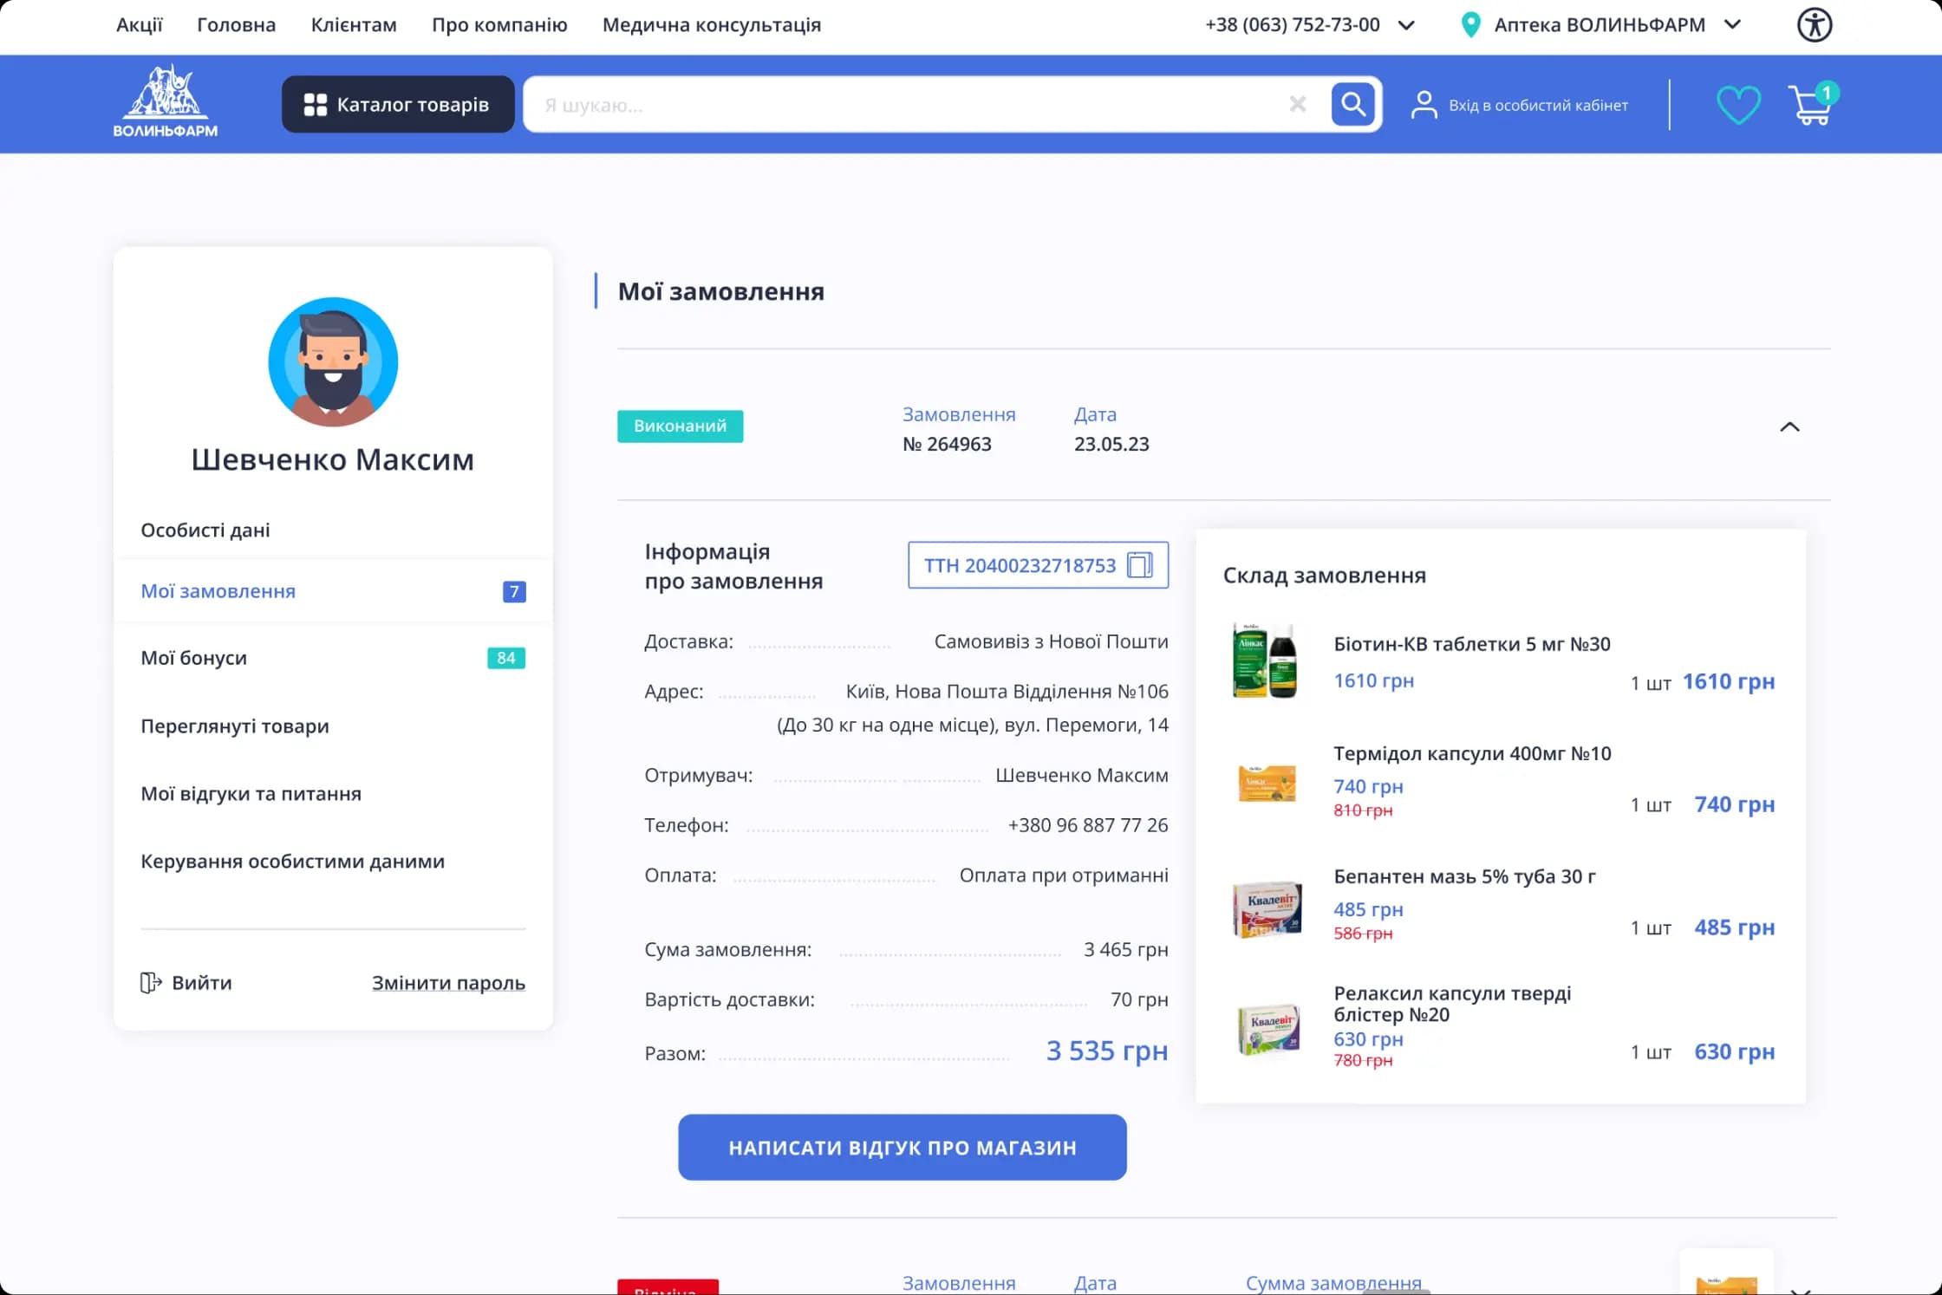Click Вхід в особистий кабінет link
The image size is (1942, 1295).
pyautogui.click(x=1538, y=105)
